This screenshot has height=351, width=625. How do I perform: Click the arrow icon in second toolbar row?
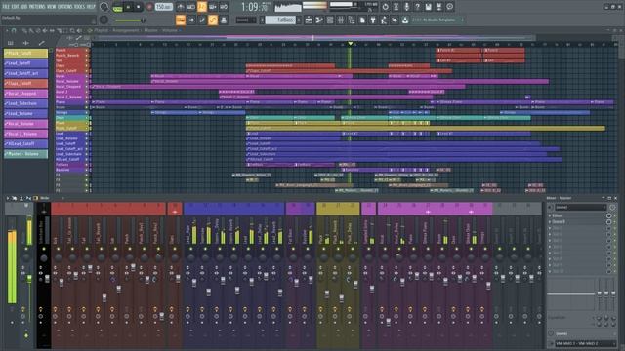[x=191, y=19]
